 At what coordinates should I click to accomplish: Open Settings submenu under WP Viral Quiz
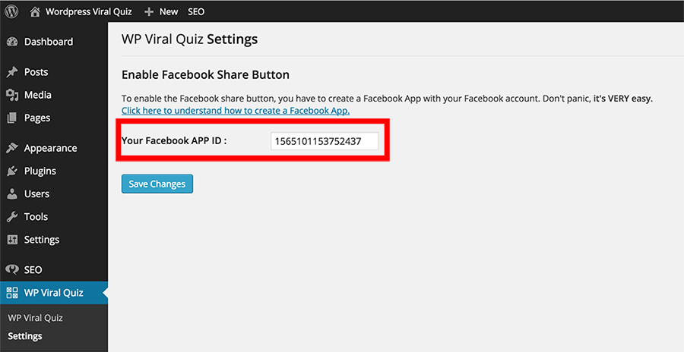(x=25, y=336)
